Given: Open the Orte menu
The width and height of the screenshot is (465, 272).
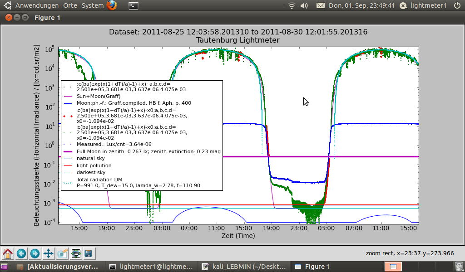Looking at the screenshot, I should coord(70,5).
